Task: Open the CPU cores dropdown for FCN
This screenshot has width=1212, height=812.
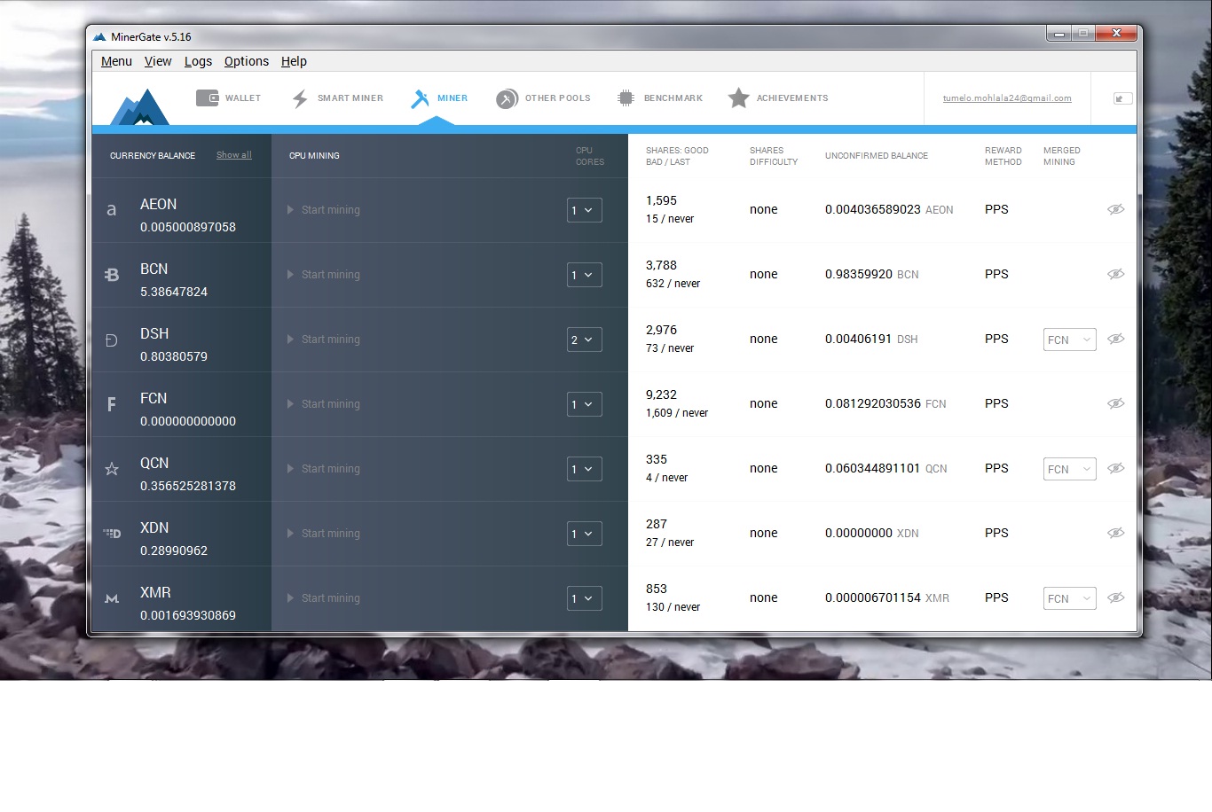Action: 585,404
